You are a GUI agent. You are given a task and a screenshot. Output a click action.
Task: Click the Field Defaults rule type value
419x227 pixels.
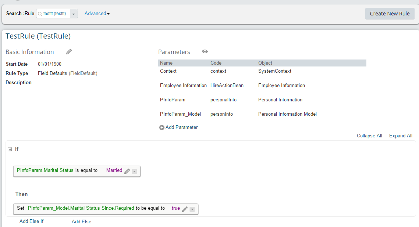pos(68,73)
